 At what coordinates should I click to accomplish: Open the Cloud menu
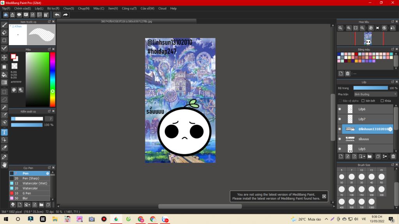162,9
